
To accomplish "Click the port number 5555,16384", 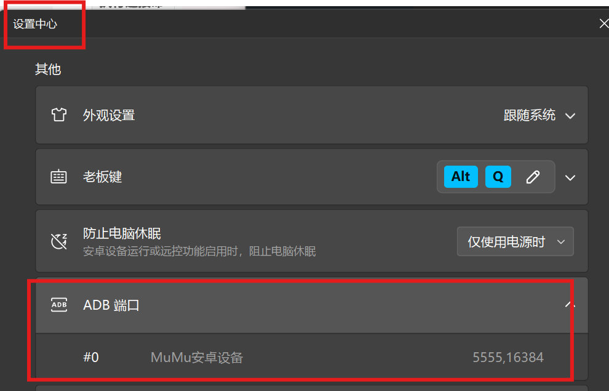I will (508, 357).
